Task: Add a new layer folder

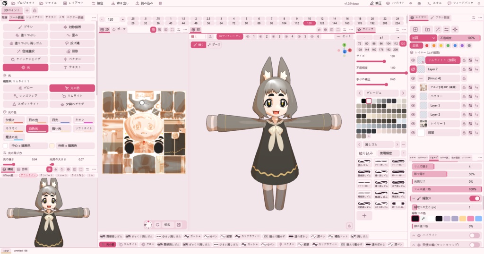Action: 427,30
